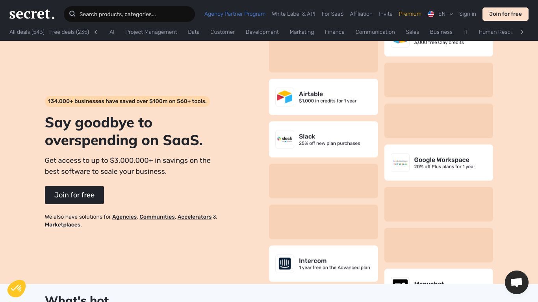Click hero Join for free button
Image resolution: width=538 pixels, height=302 pixels.
(74, 195)
